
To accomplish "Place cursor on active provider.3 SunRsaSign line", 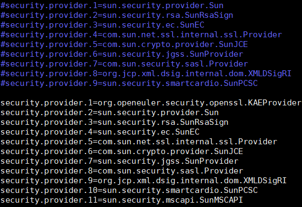I will click(114, 122).
